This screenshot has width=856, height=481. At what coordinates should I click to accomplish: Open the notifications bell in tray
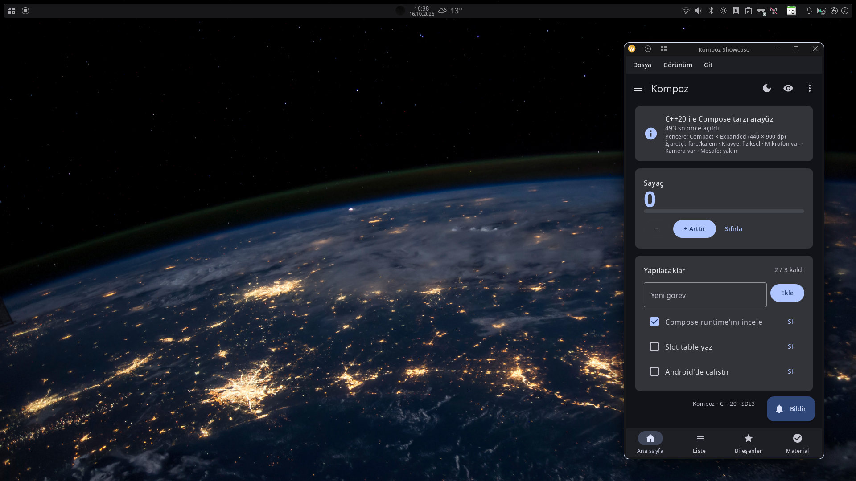click(809, 11)
